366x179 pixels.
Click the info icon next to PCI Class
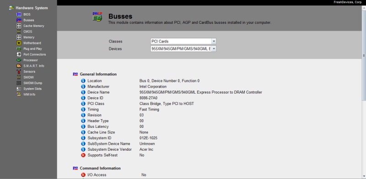pos(83,104)
